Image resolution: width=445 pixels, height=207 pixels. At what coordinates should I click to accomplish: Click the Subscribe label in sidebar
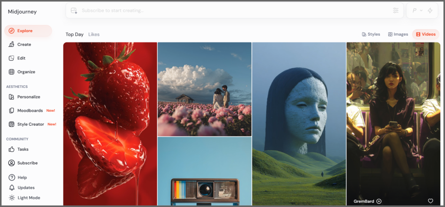(x=27, y=163)
